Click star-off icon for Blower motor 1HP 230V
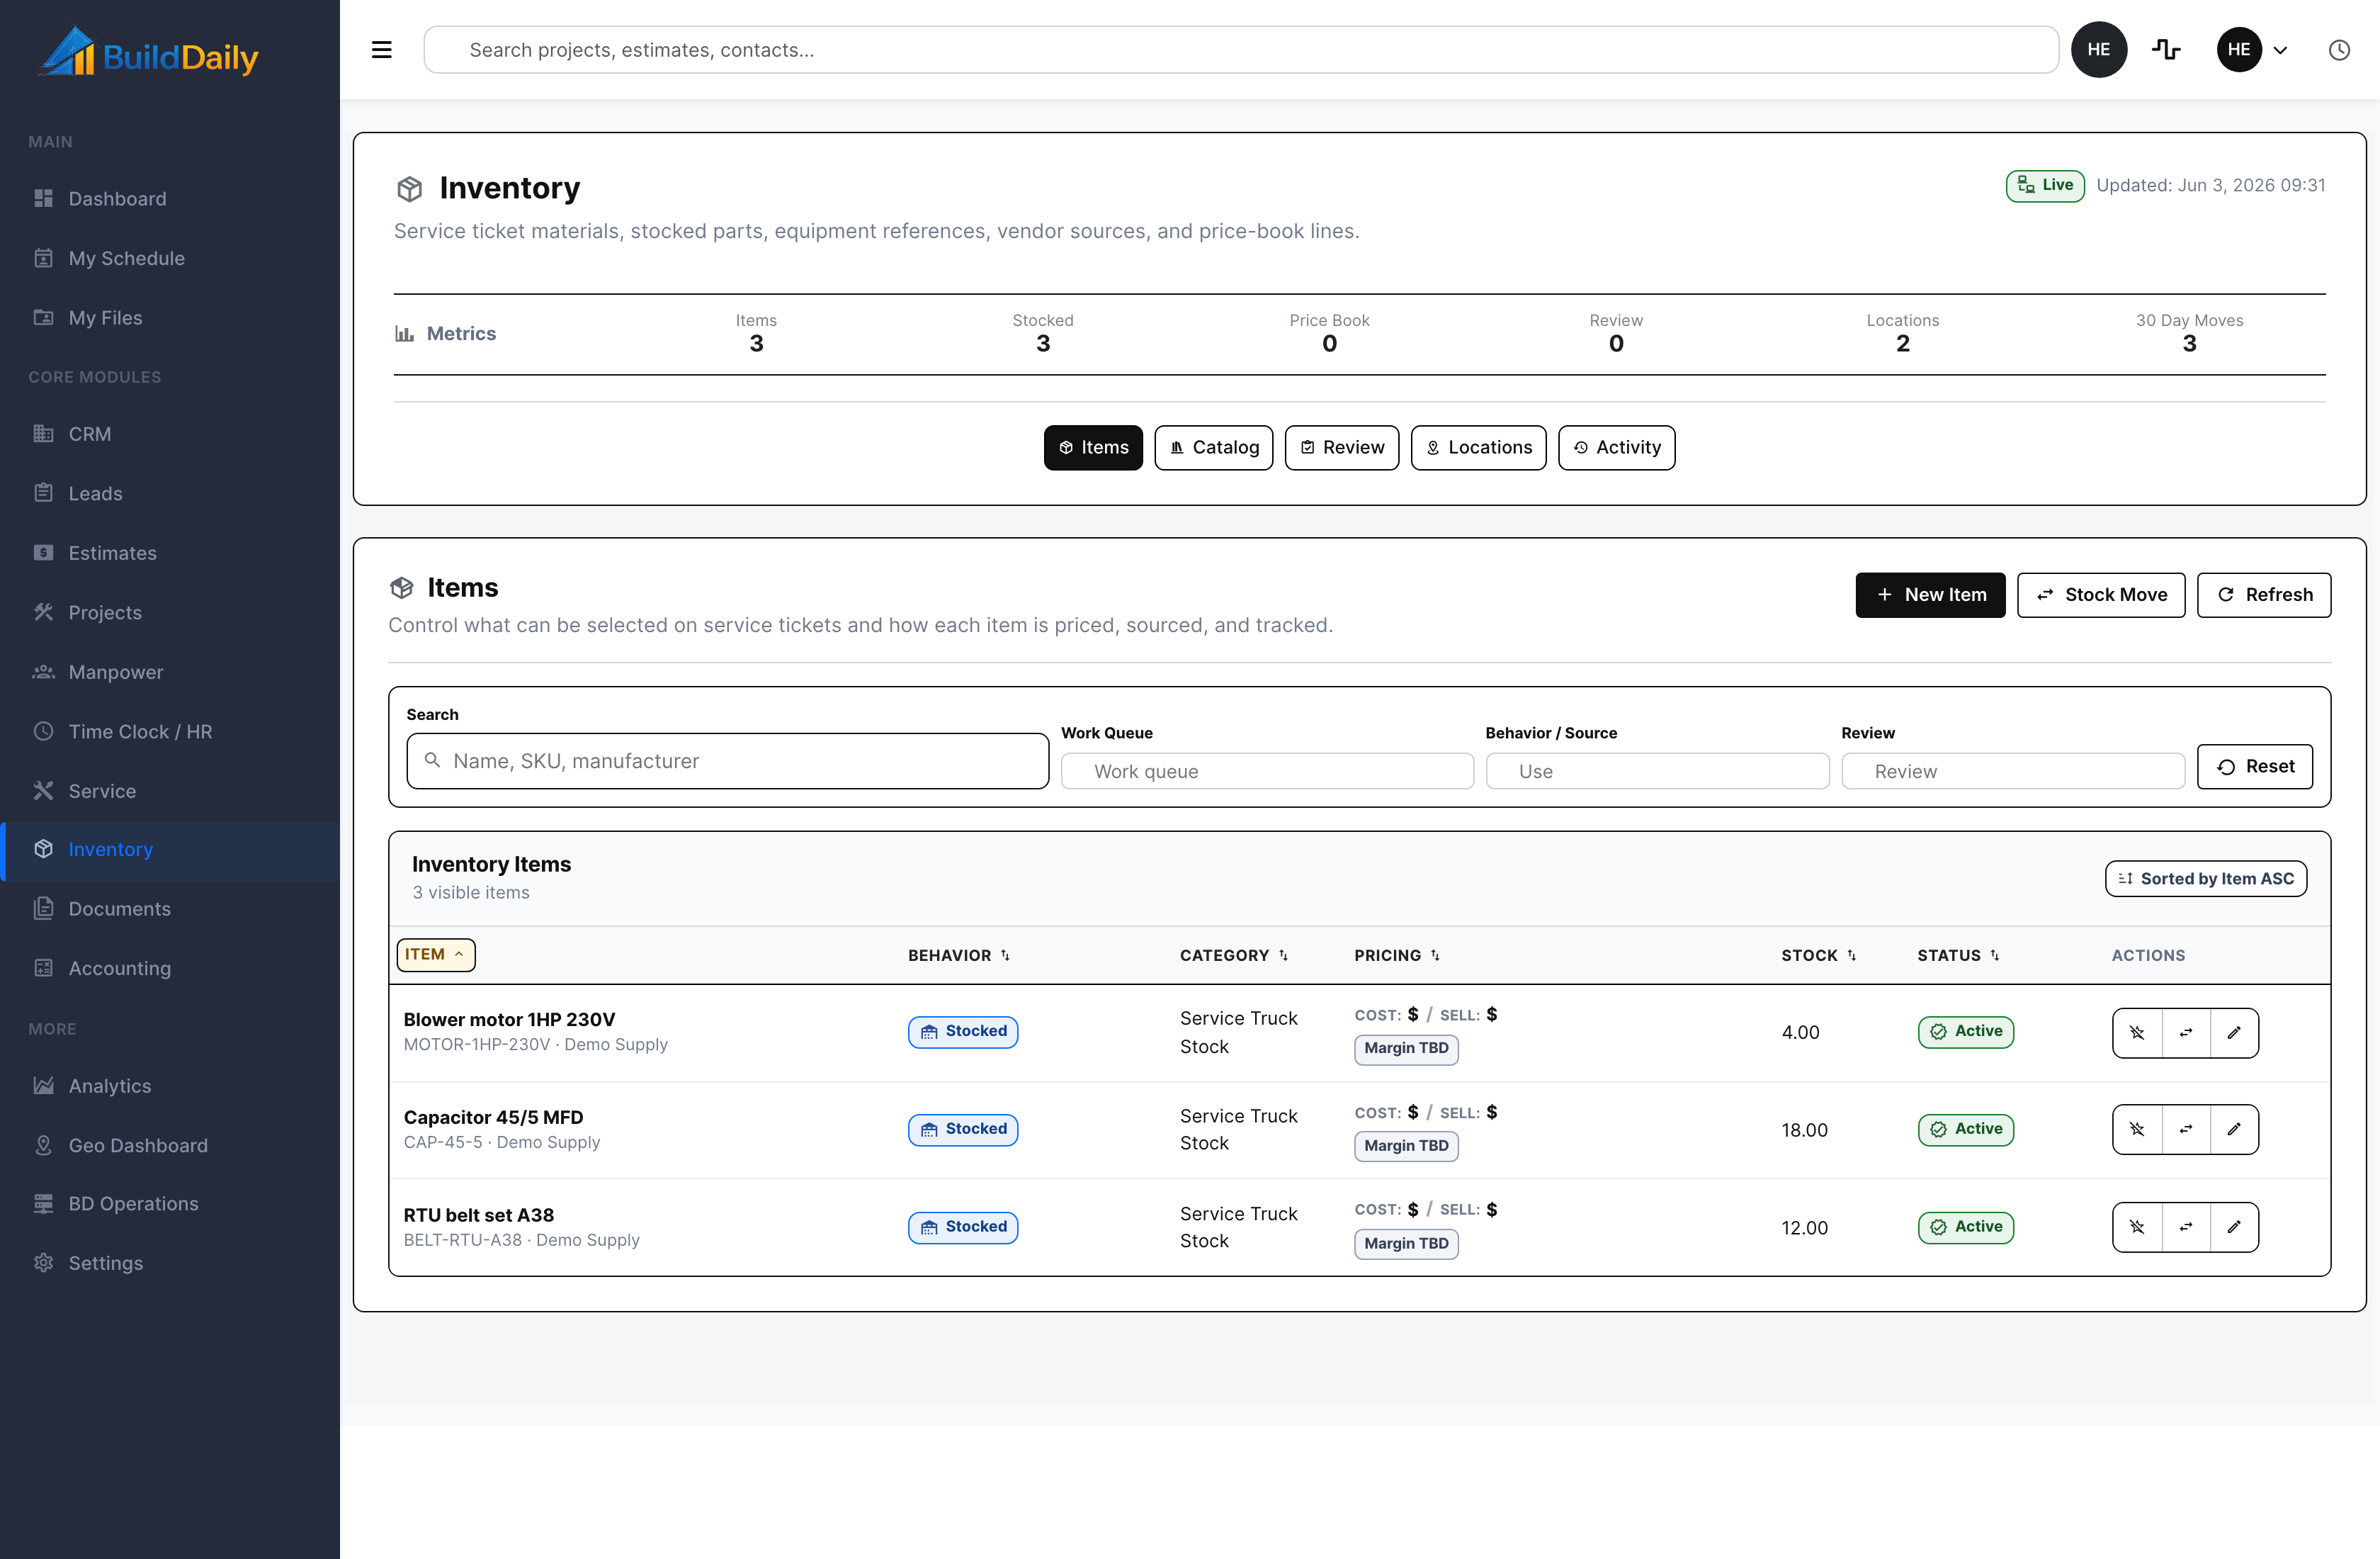This screenshot has width=2380, height=1559. 2137,1032
